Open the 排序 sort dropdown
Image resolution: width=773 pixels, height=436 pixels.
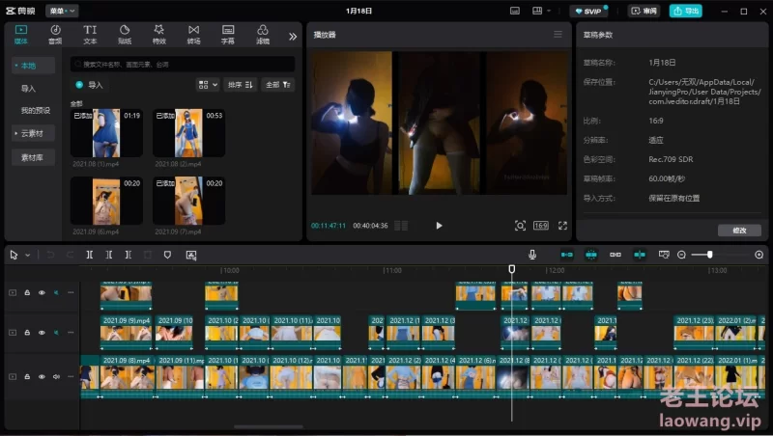240,85
